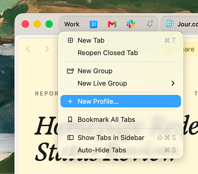The width and height of the screenshot is (198, 174).
Task: Open the Google Calendar pinned tab
Action: coord(93,24)
